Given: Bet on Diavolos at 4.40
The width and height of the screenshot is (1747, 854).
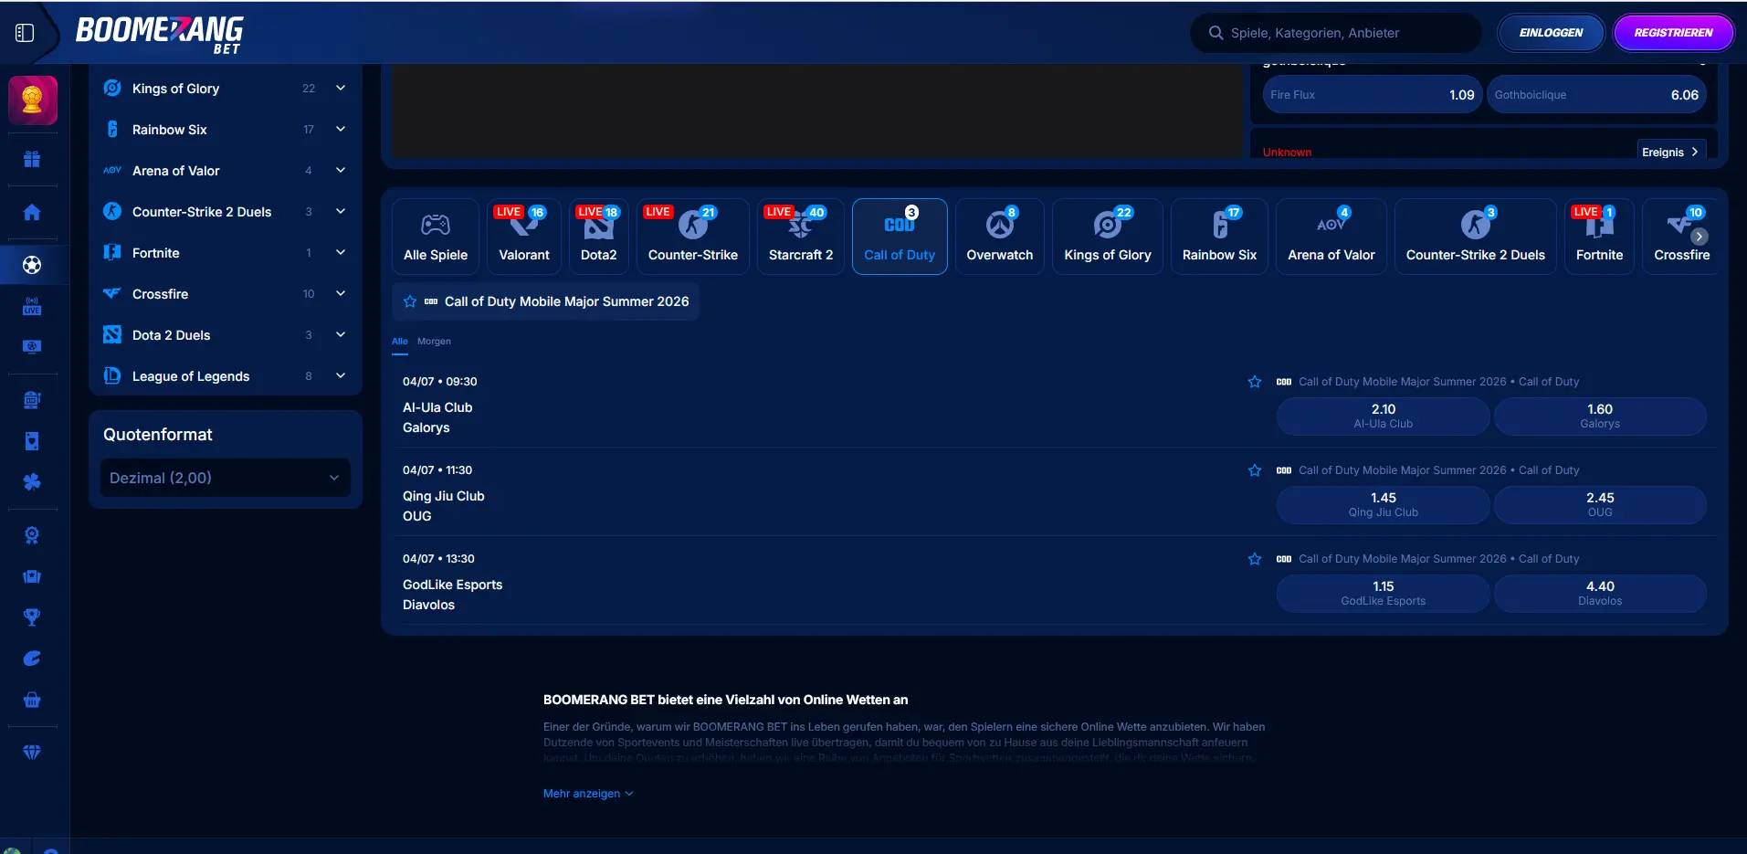Looking at the screenshot, I should click(x=1600, y=594).
